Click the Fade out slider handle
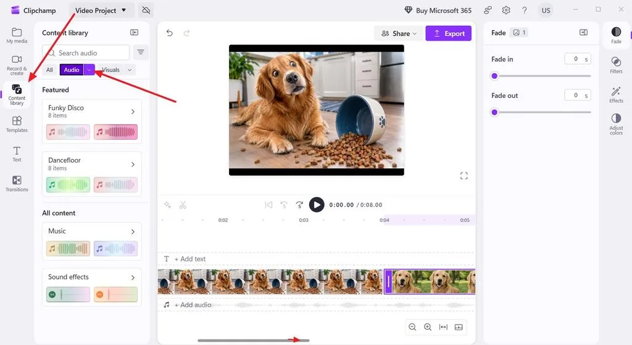 pyautogui.click(x=494, y=112)
